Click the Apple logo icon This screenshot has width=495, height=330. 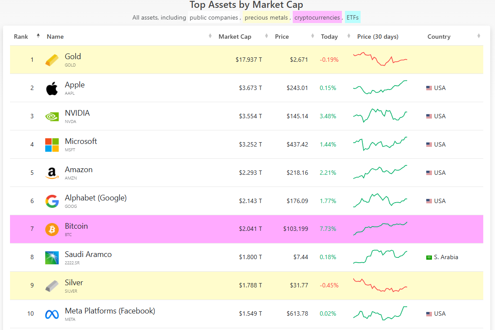(x=52, y=88)
